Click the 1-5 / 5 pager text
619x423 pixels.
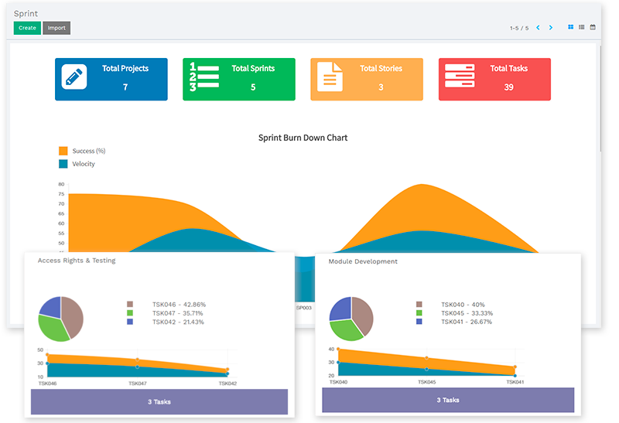(519, 28)
